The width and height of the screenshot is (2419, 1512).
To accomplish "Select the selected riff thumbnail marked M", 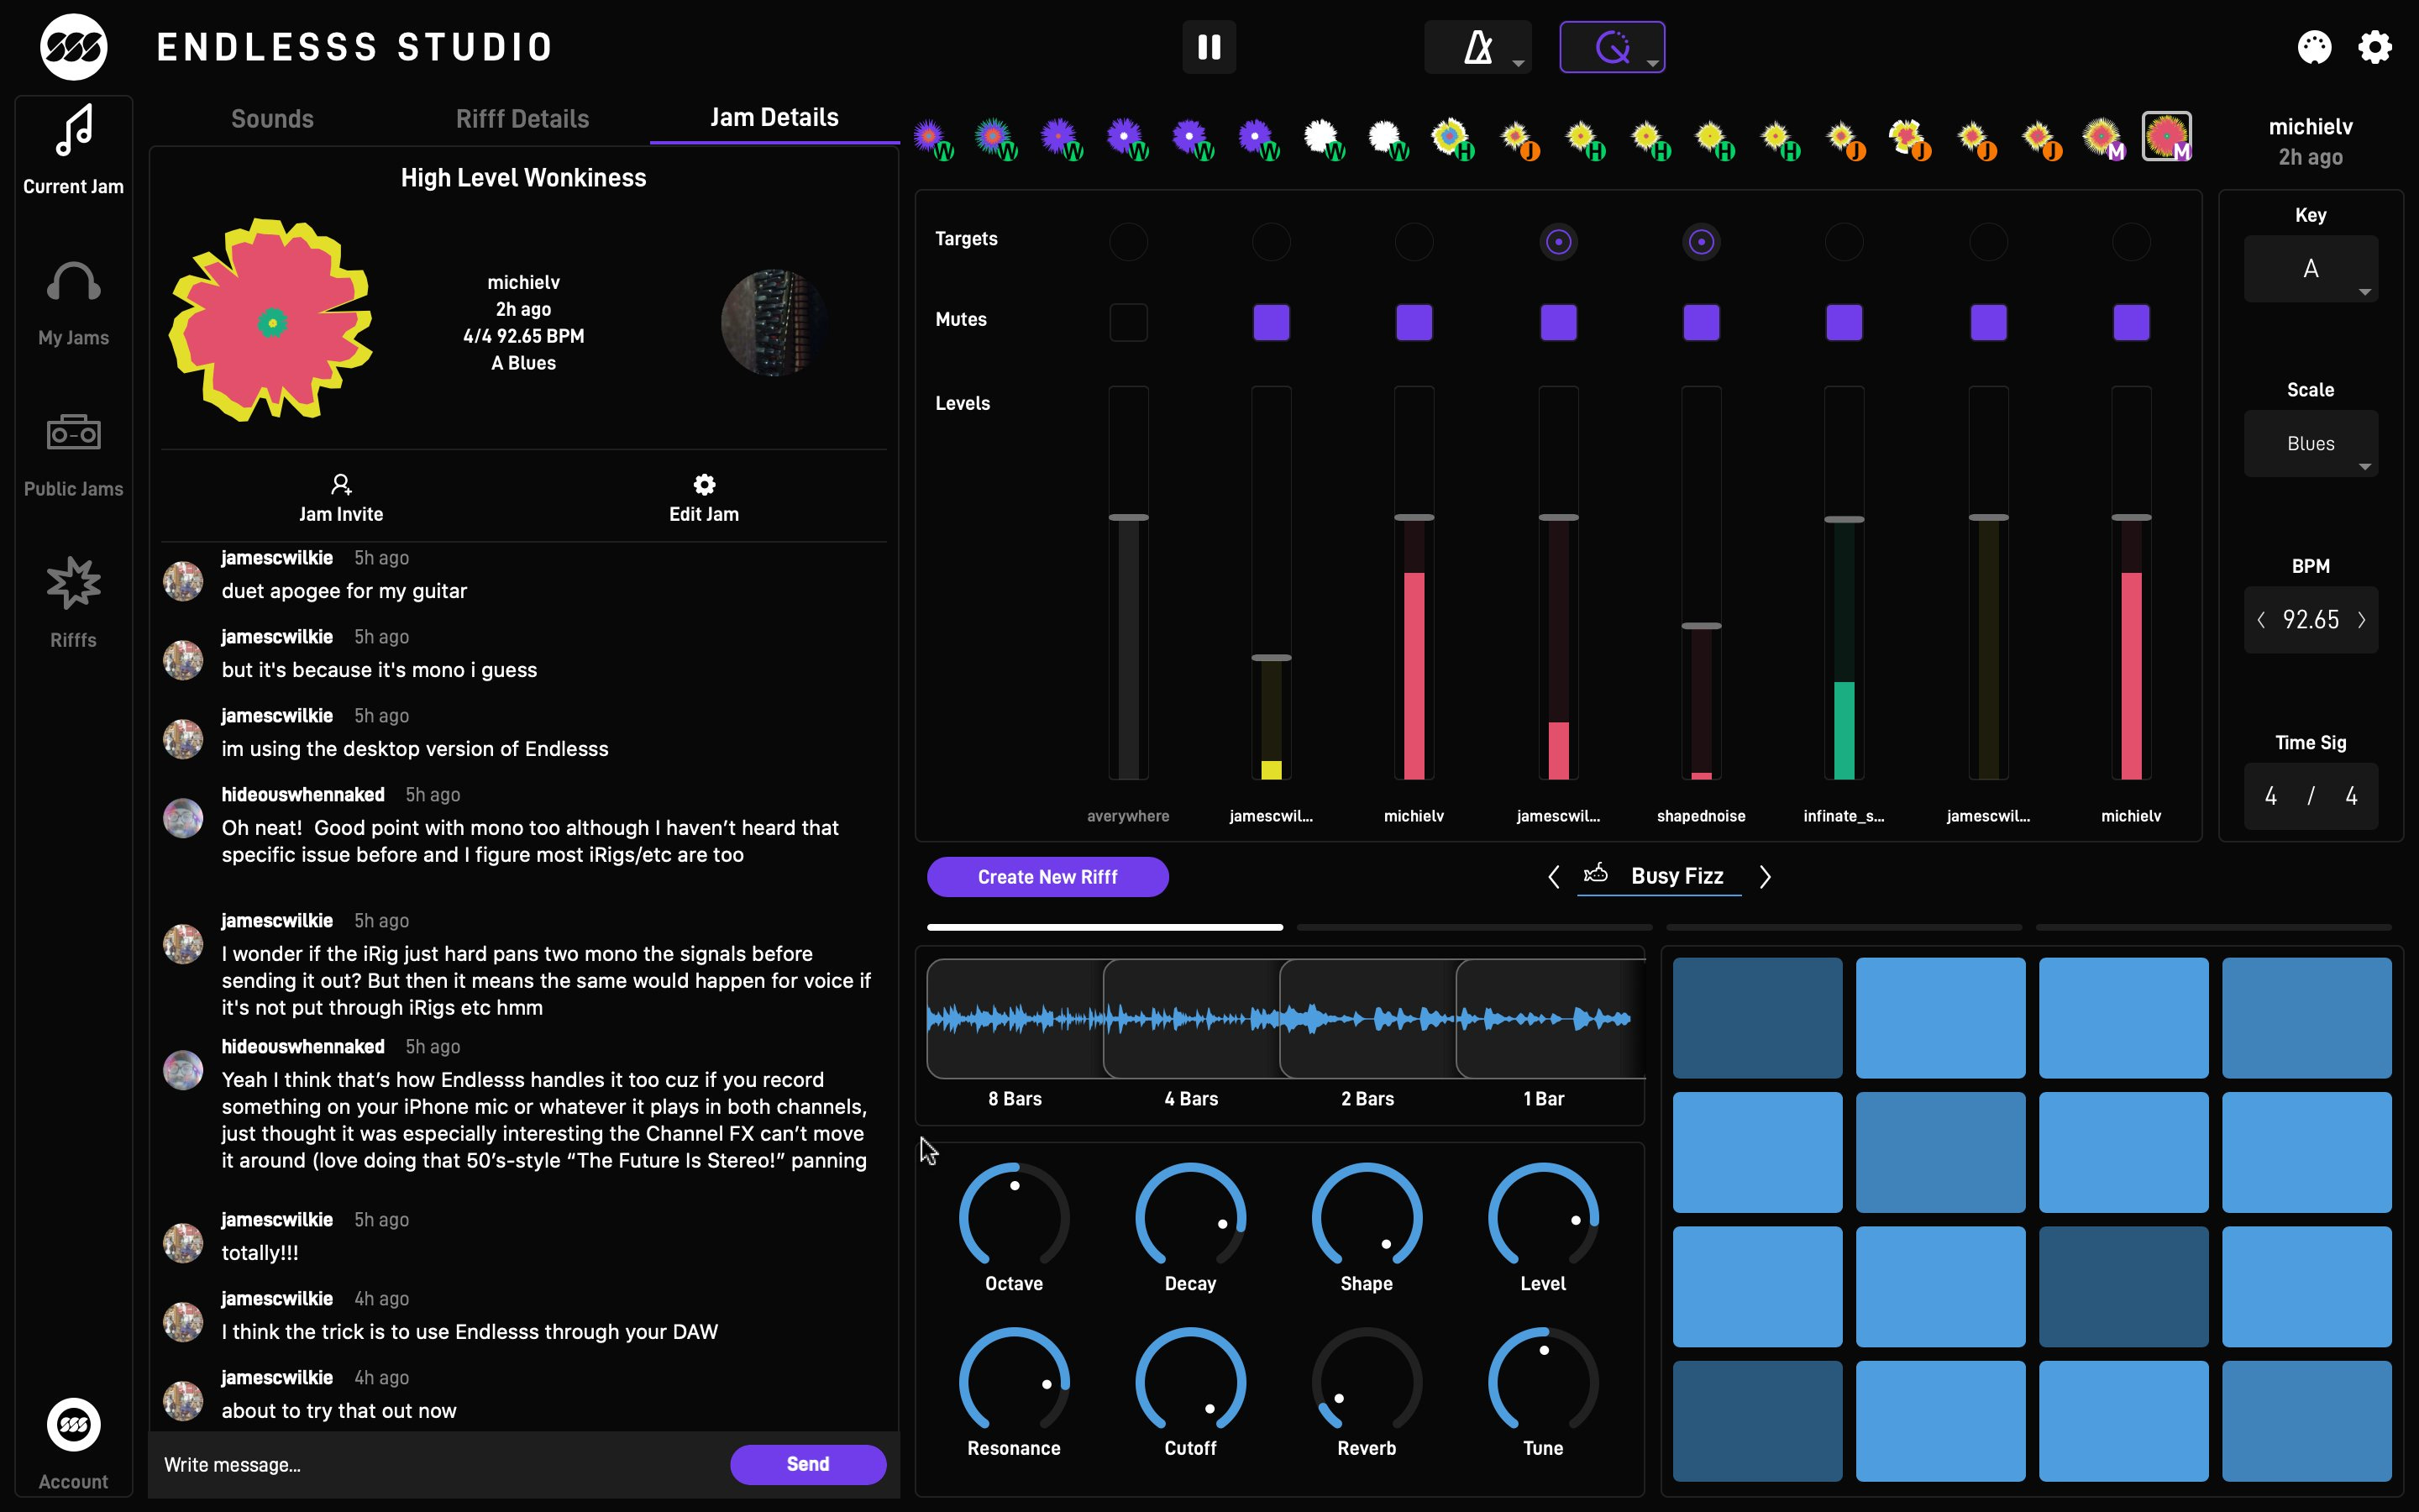I will point(2167,136).
